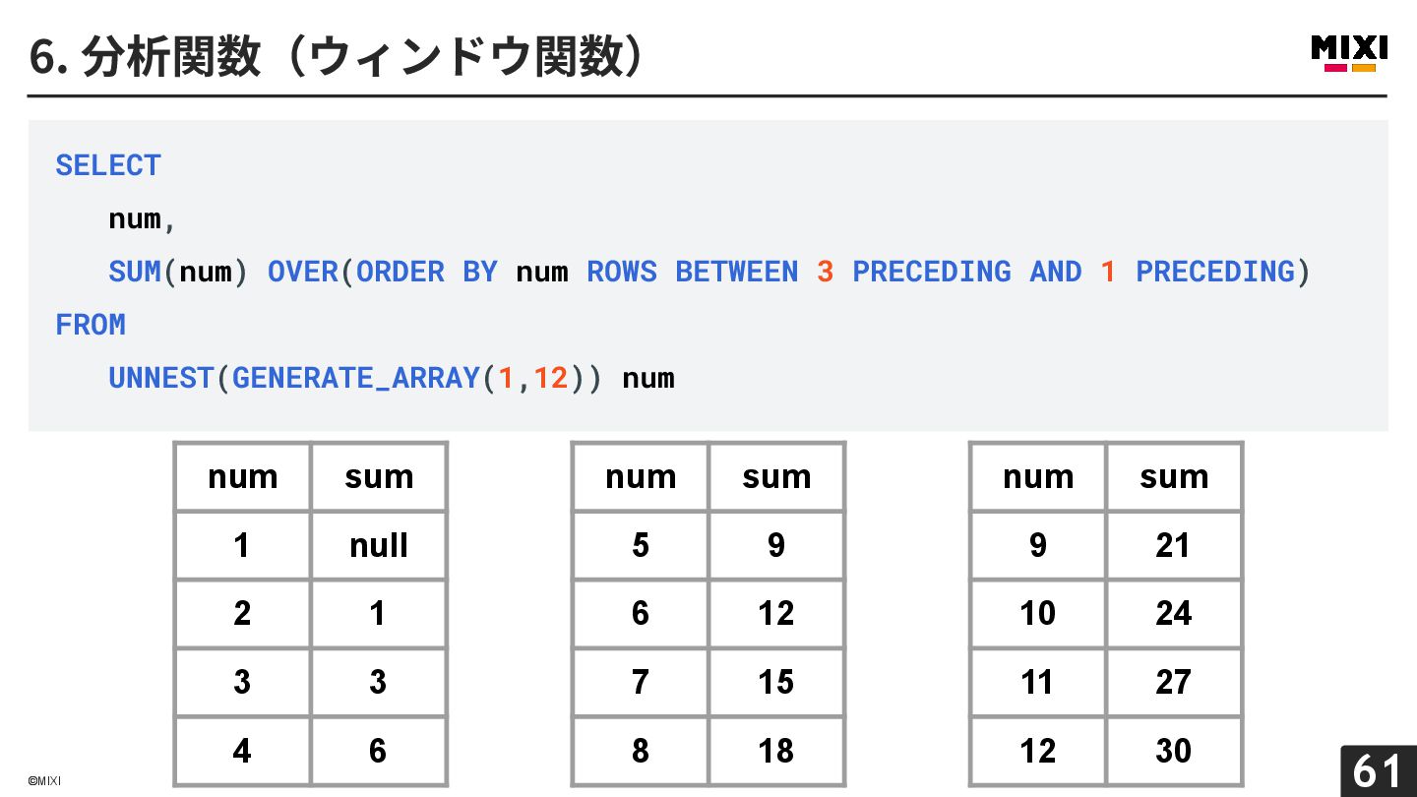Screen dimensions: 1417x797
Task: Click the null cell in first table
Action: tap(379, 545)
